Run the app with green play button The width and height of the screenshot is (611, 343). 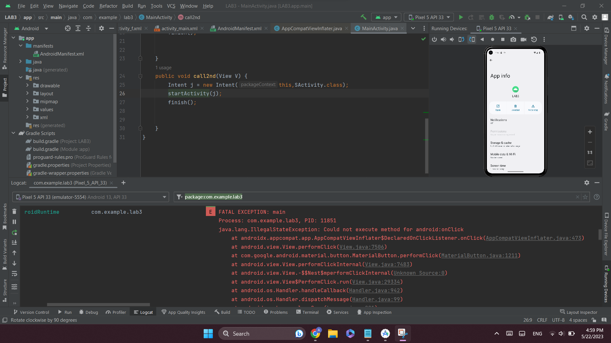click(x=461, y=17)
